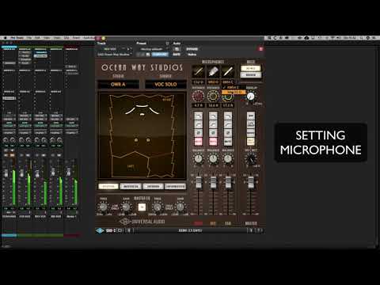Flip polarity on the Far mic

[228, 133]
